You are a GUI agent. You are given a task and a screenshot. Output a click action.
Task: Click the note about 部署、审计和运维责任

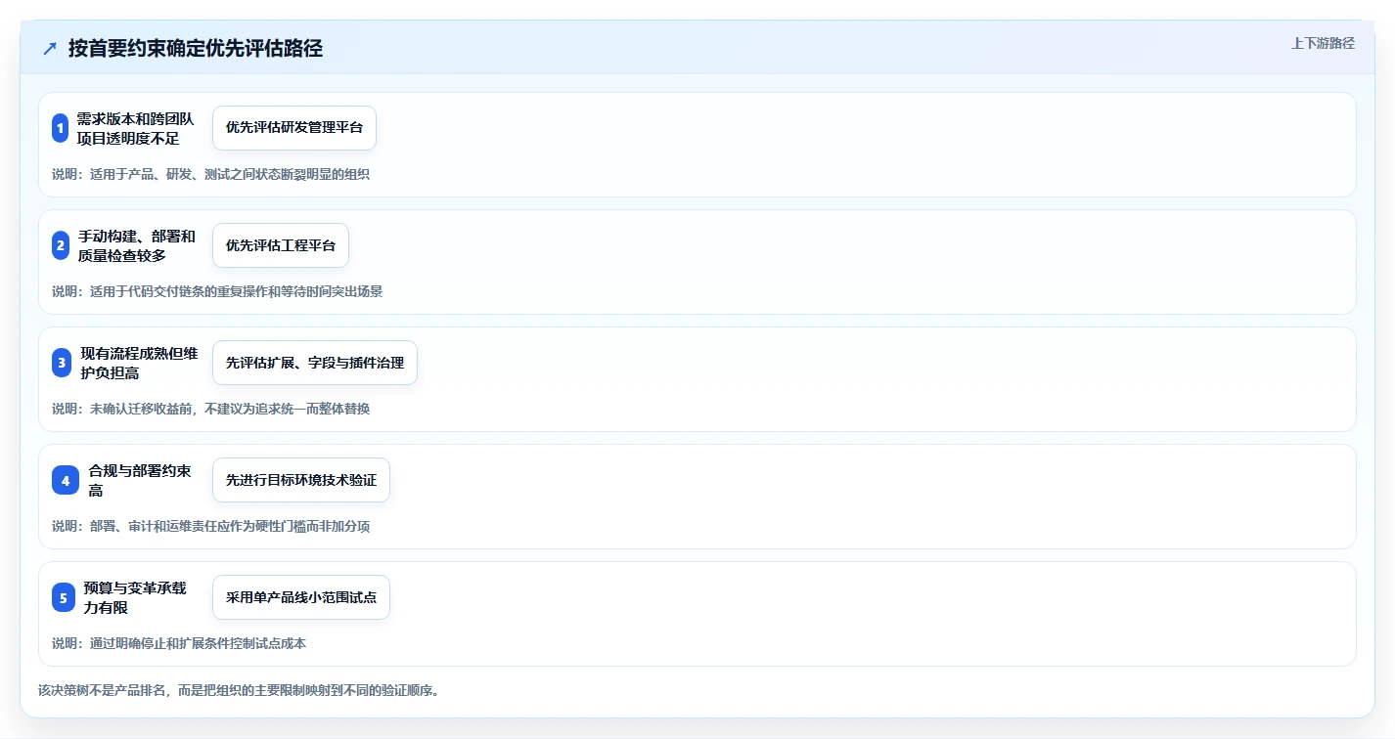click(x=211, y=526)
